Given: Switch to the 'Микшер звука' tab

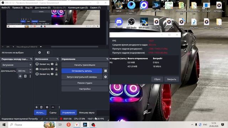Looking at the screenshot, I should 87,112.
